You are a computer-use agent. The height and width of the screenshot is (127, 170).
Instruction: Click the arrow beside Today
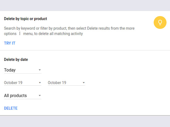[x=40, y=70]
